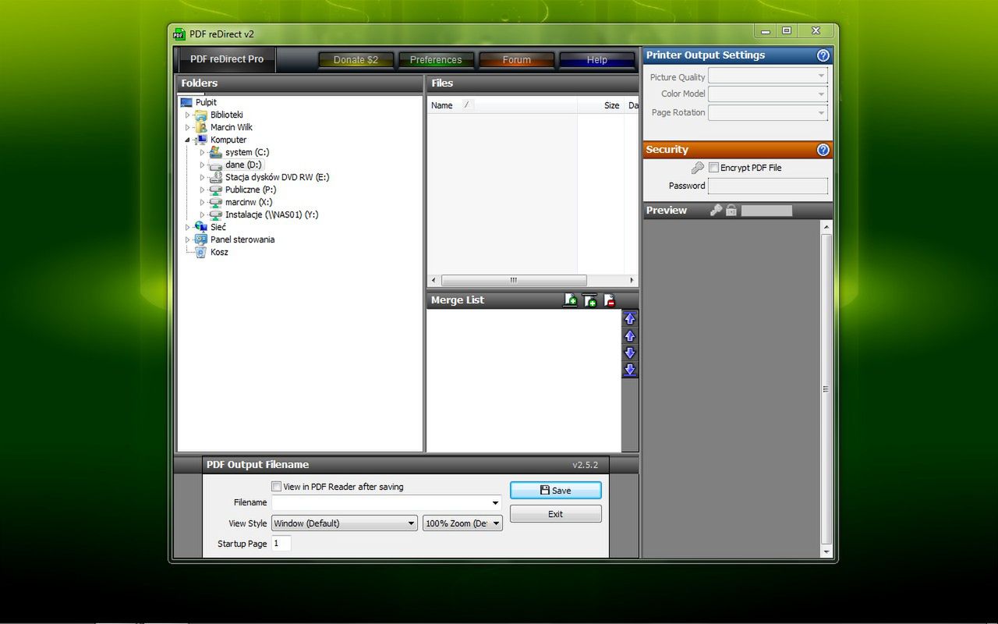Click the Preview scrollbar up arrow
The image size is (998, 624).
tap(826, 227)
